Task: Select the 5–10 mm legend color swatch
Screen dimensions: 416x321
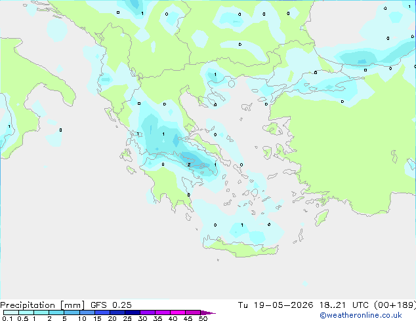Action: click(x=72, y=312)
